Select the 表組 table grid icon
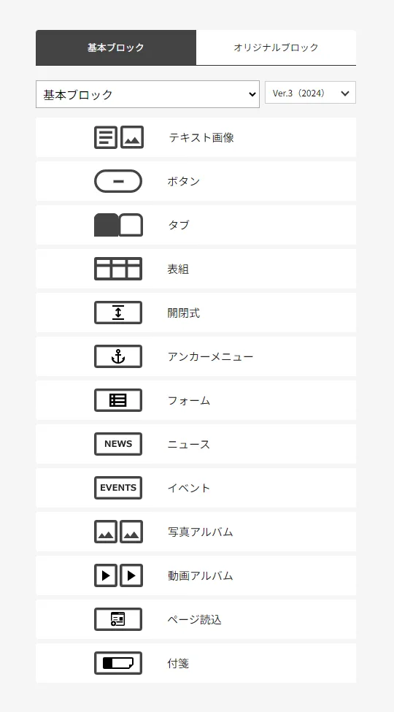 (x=118, y=269)
